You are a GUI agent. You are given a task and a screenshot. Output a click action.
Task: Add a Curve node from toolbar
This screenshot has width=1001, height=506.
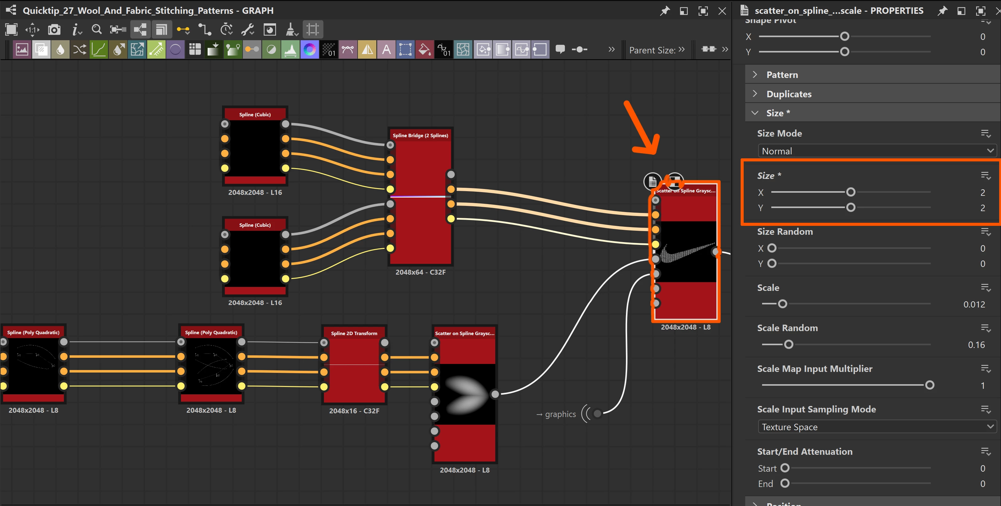pos(99,50)
